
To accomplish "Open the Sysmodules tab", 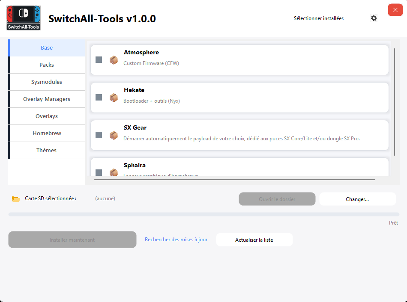I will tap(47, 82).
